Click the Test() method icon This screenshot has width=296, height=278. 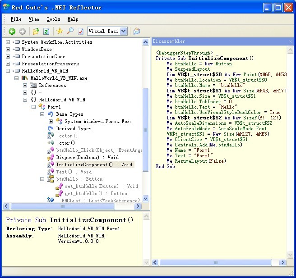click(x=51, y=172)
